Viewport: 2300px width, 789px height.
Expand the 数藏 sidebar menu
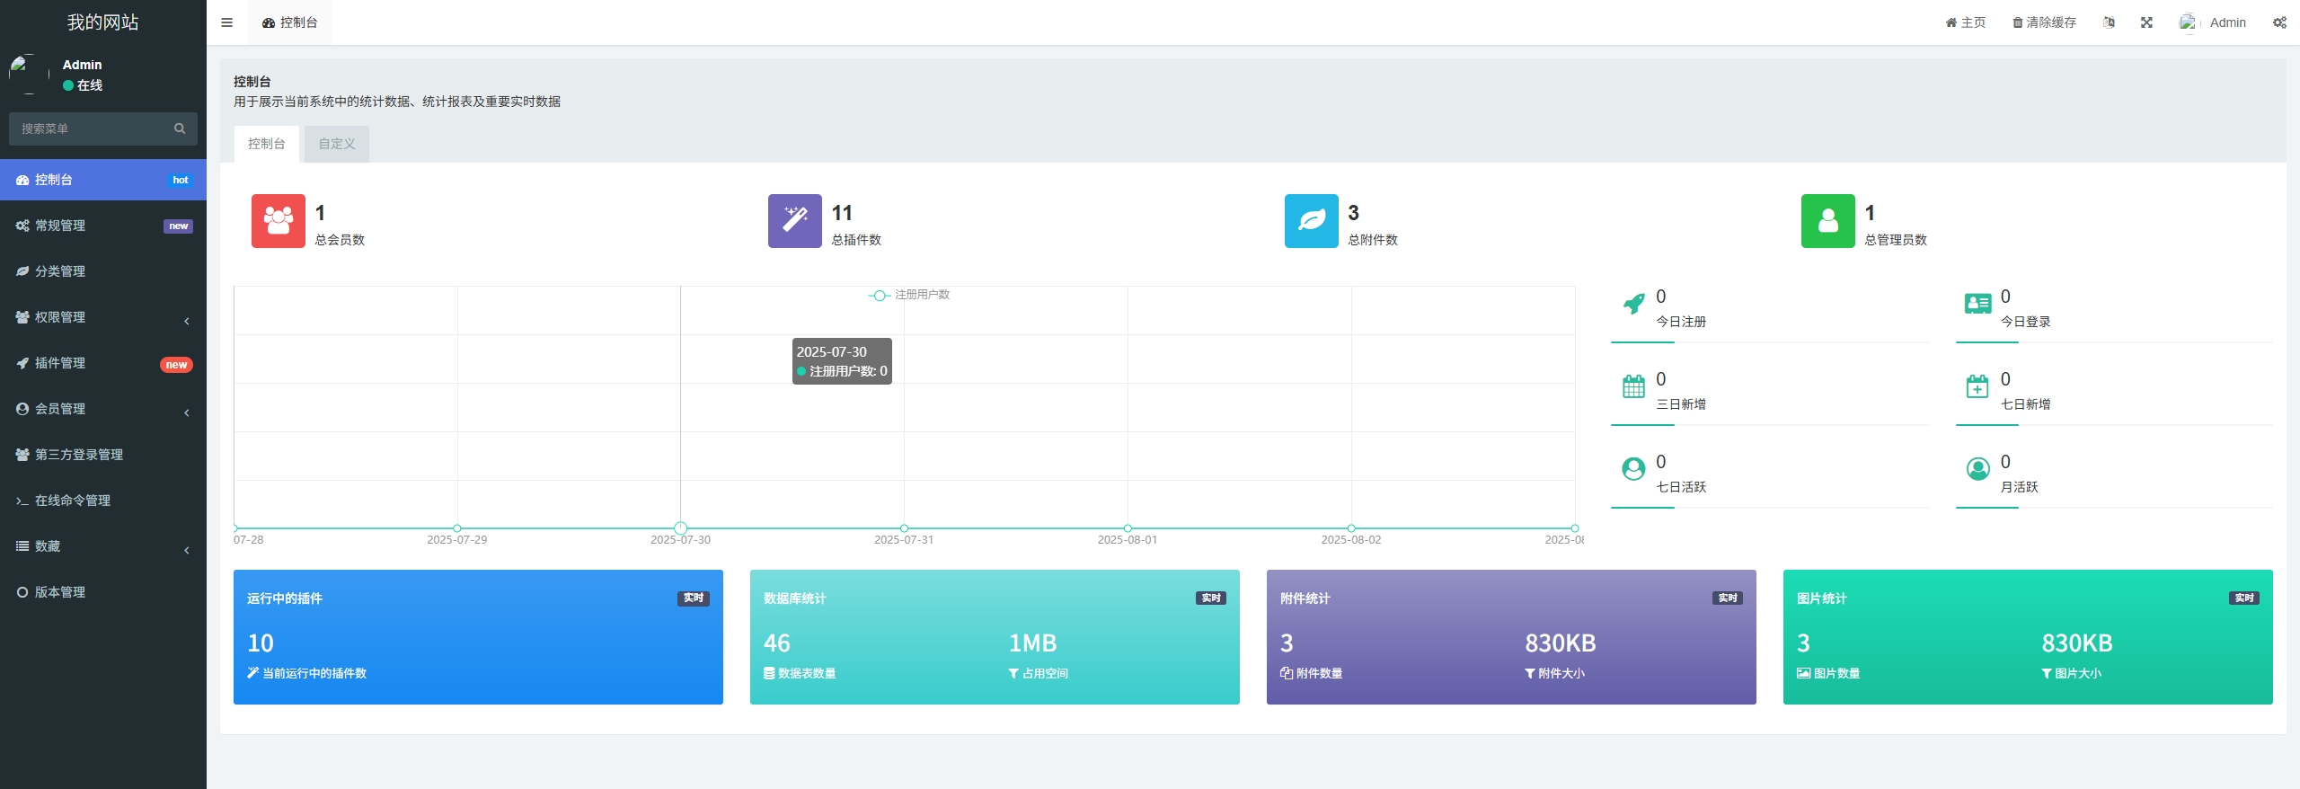pyautogui.click(x=103, y=546)
